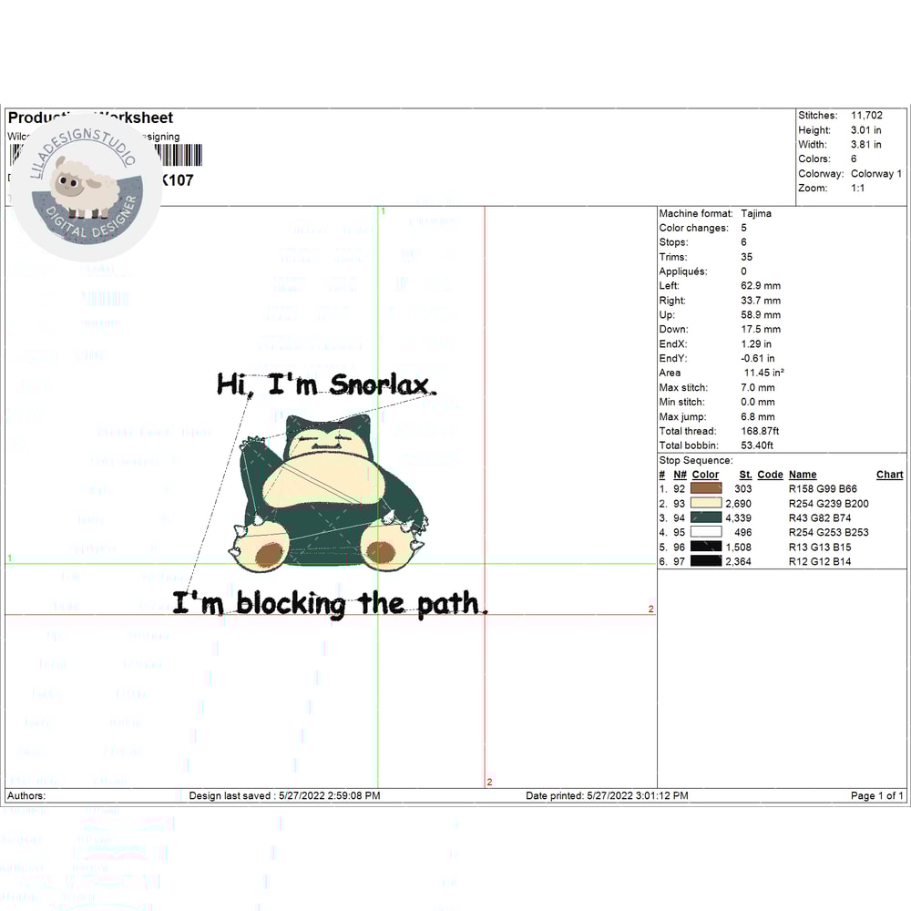This screenshot has width=911, height=911.
Task: Click the Tajima machine format value
Action: (756, 213)
